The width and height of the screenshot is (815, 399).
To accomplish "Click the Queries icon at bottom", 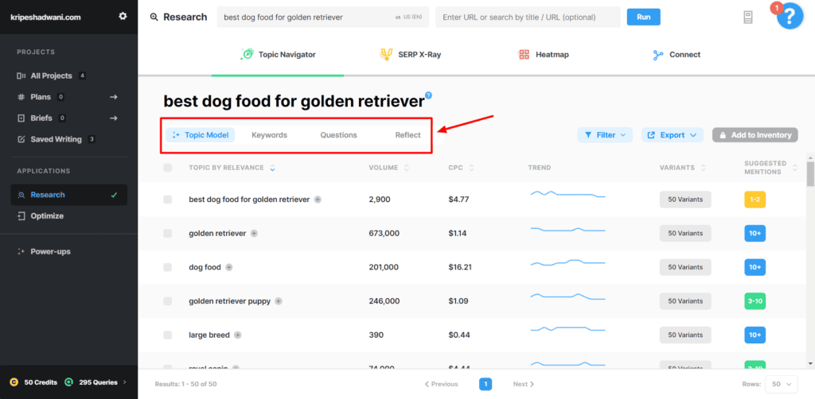I will pos(68,382).
